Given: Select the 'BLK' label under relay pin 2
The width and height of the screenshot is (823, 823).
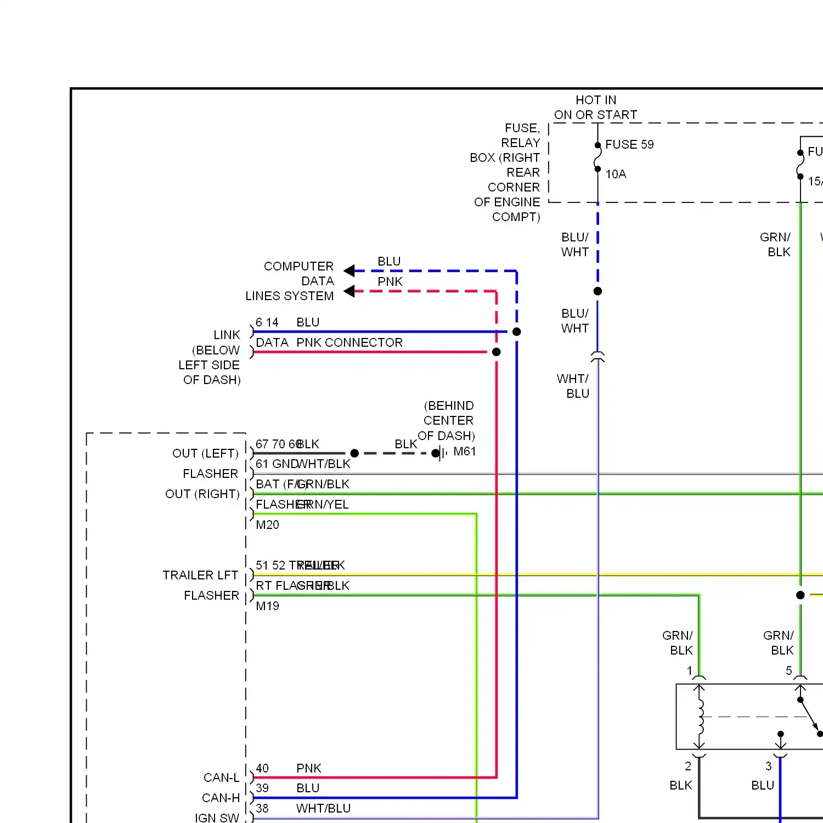Looking at the screenshot, I should pyautogui.click(x=681, y=785).
